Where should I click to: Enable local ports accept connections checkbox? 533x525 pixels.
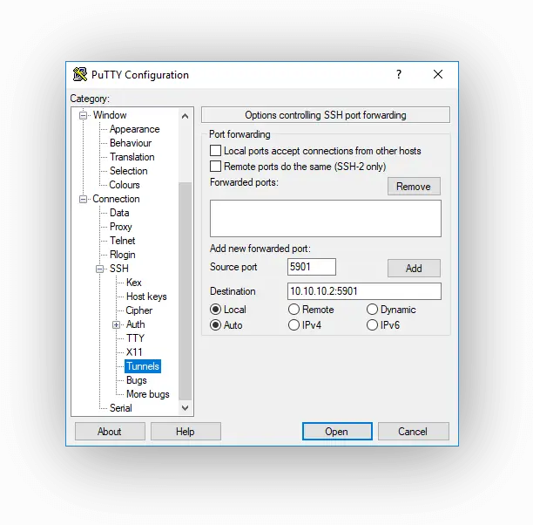[x=215, y=151]
